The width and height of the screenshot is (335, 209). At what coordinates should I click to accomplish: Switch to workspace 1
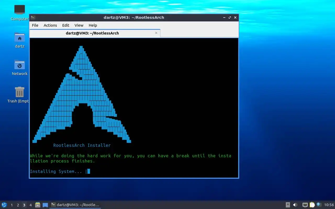tap(12, 205)
